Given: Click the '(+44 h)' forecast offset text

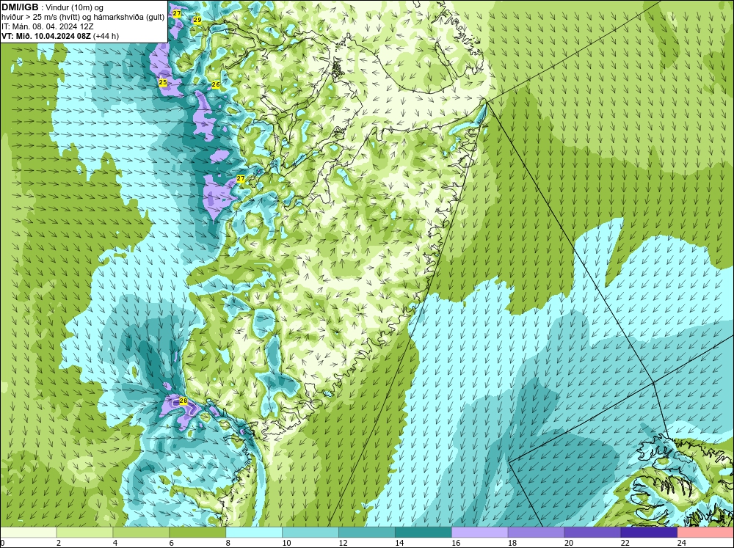Looking at the screenshot, I should (x=106, y=36).
